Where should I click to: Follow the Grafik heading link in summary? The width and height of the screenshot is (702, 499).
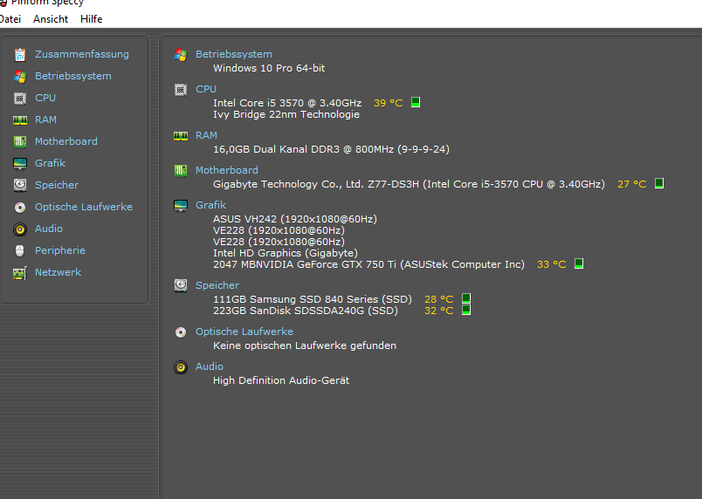click(x=211, y=205)
